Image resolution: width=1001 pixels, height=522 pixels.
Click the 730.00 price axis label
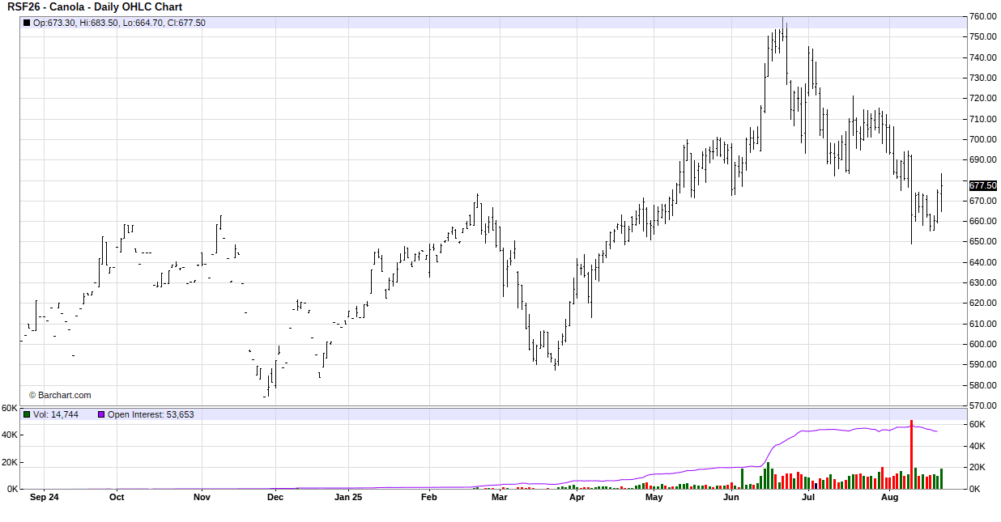tap(982, 78)
